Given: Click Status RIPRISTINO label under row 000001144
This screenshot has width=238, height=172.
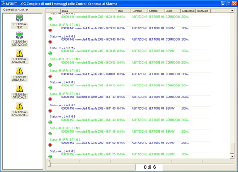Looking at the screenshot, I should click(x=65, y=25).
